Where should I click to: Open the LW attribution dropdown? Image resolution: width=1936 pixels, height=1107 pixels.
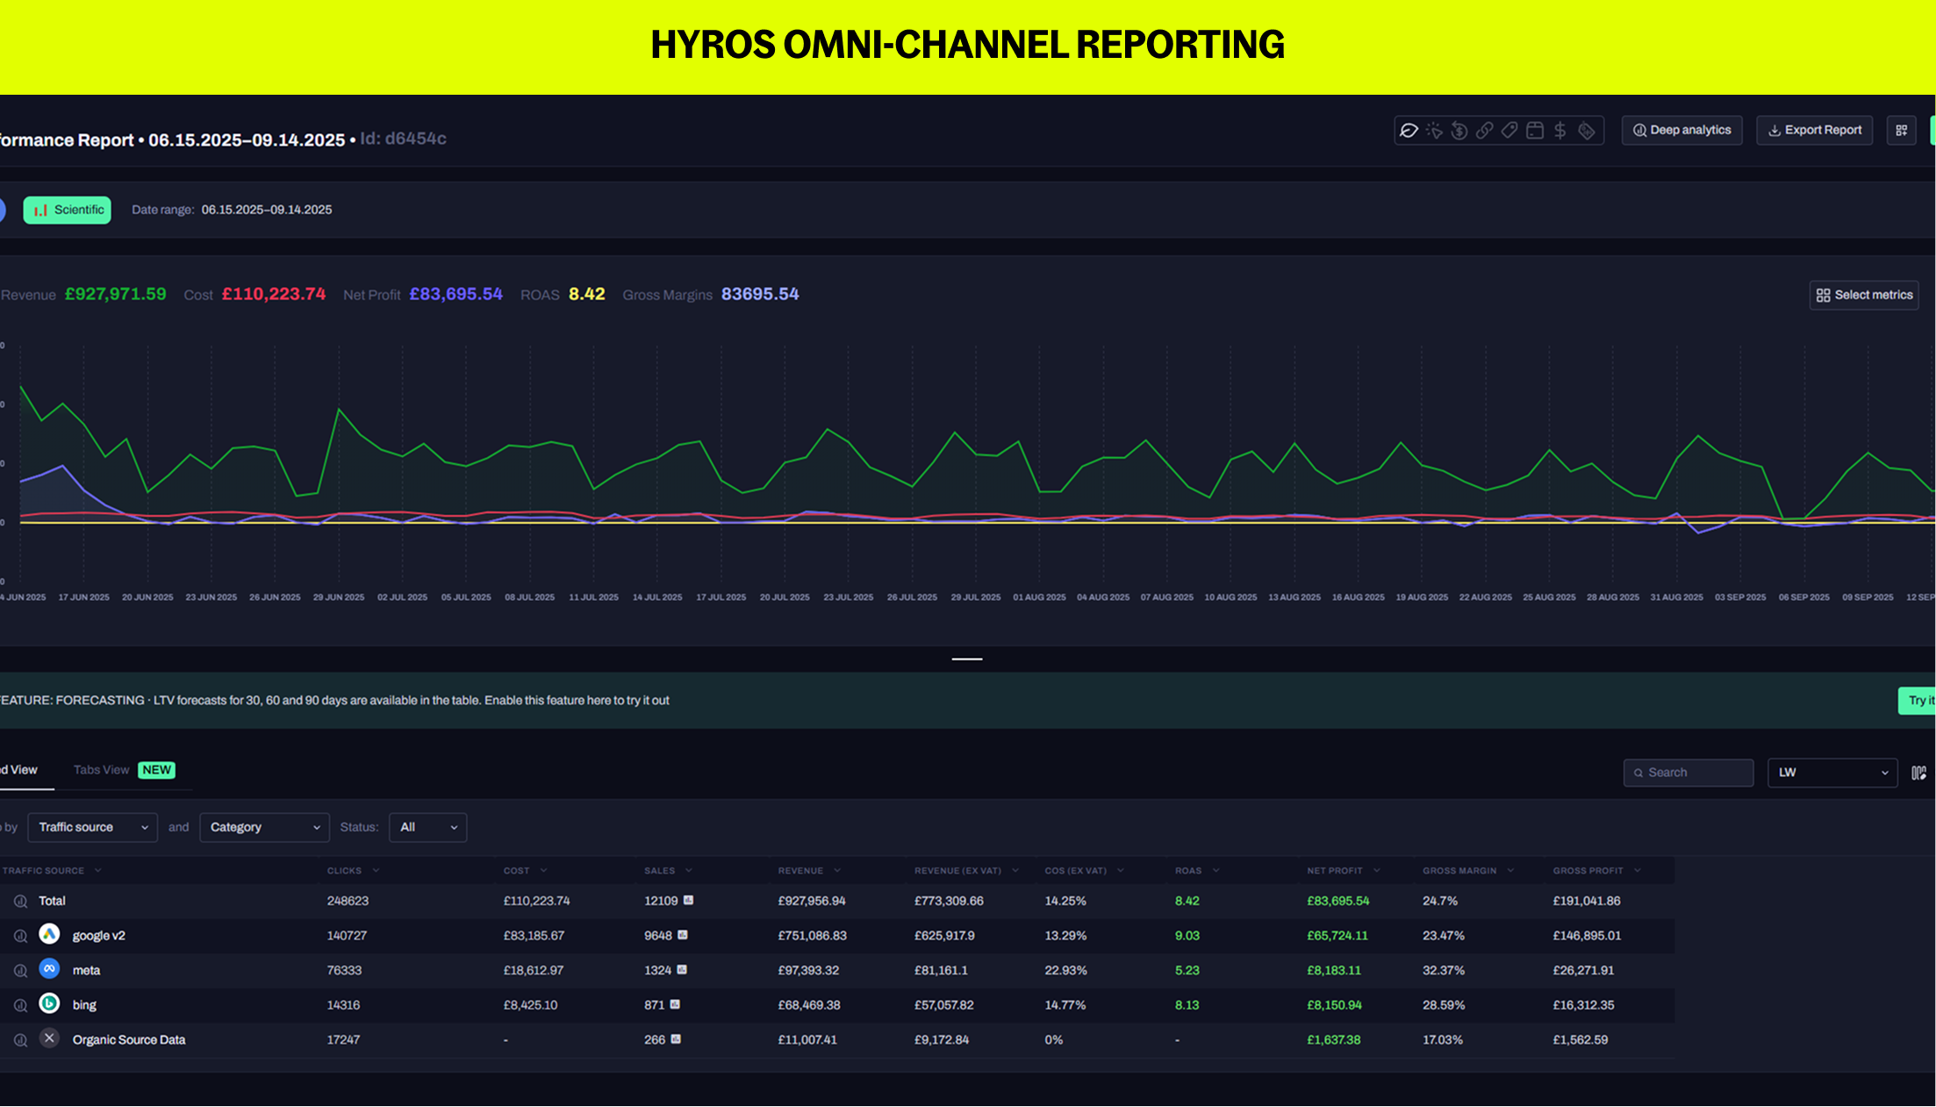pyautogui.click(x=1832, y=773)
